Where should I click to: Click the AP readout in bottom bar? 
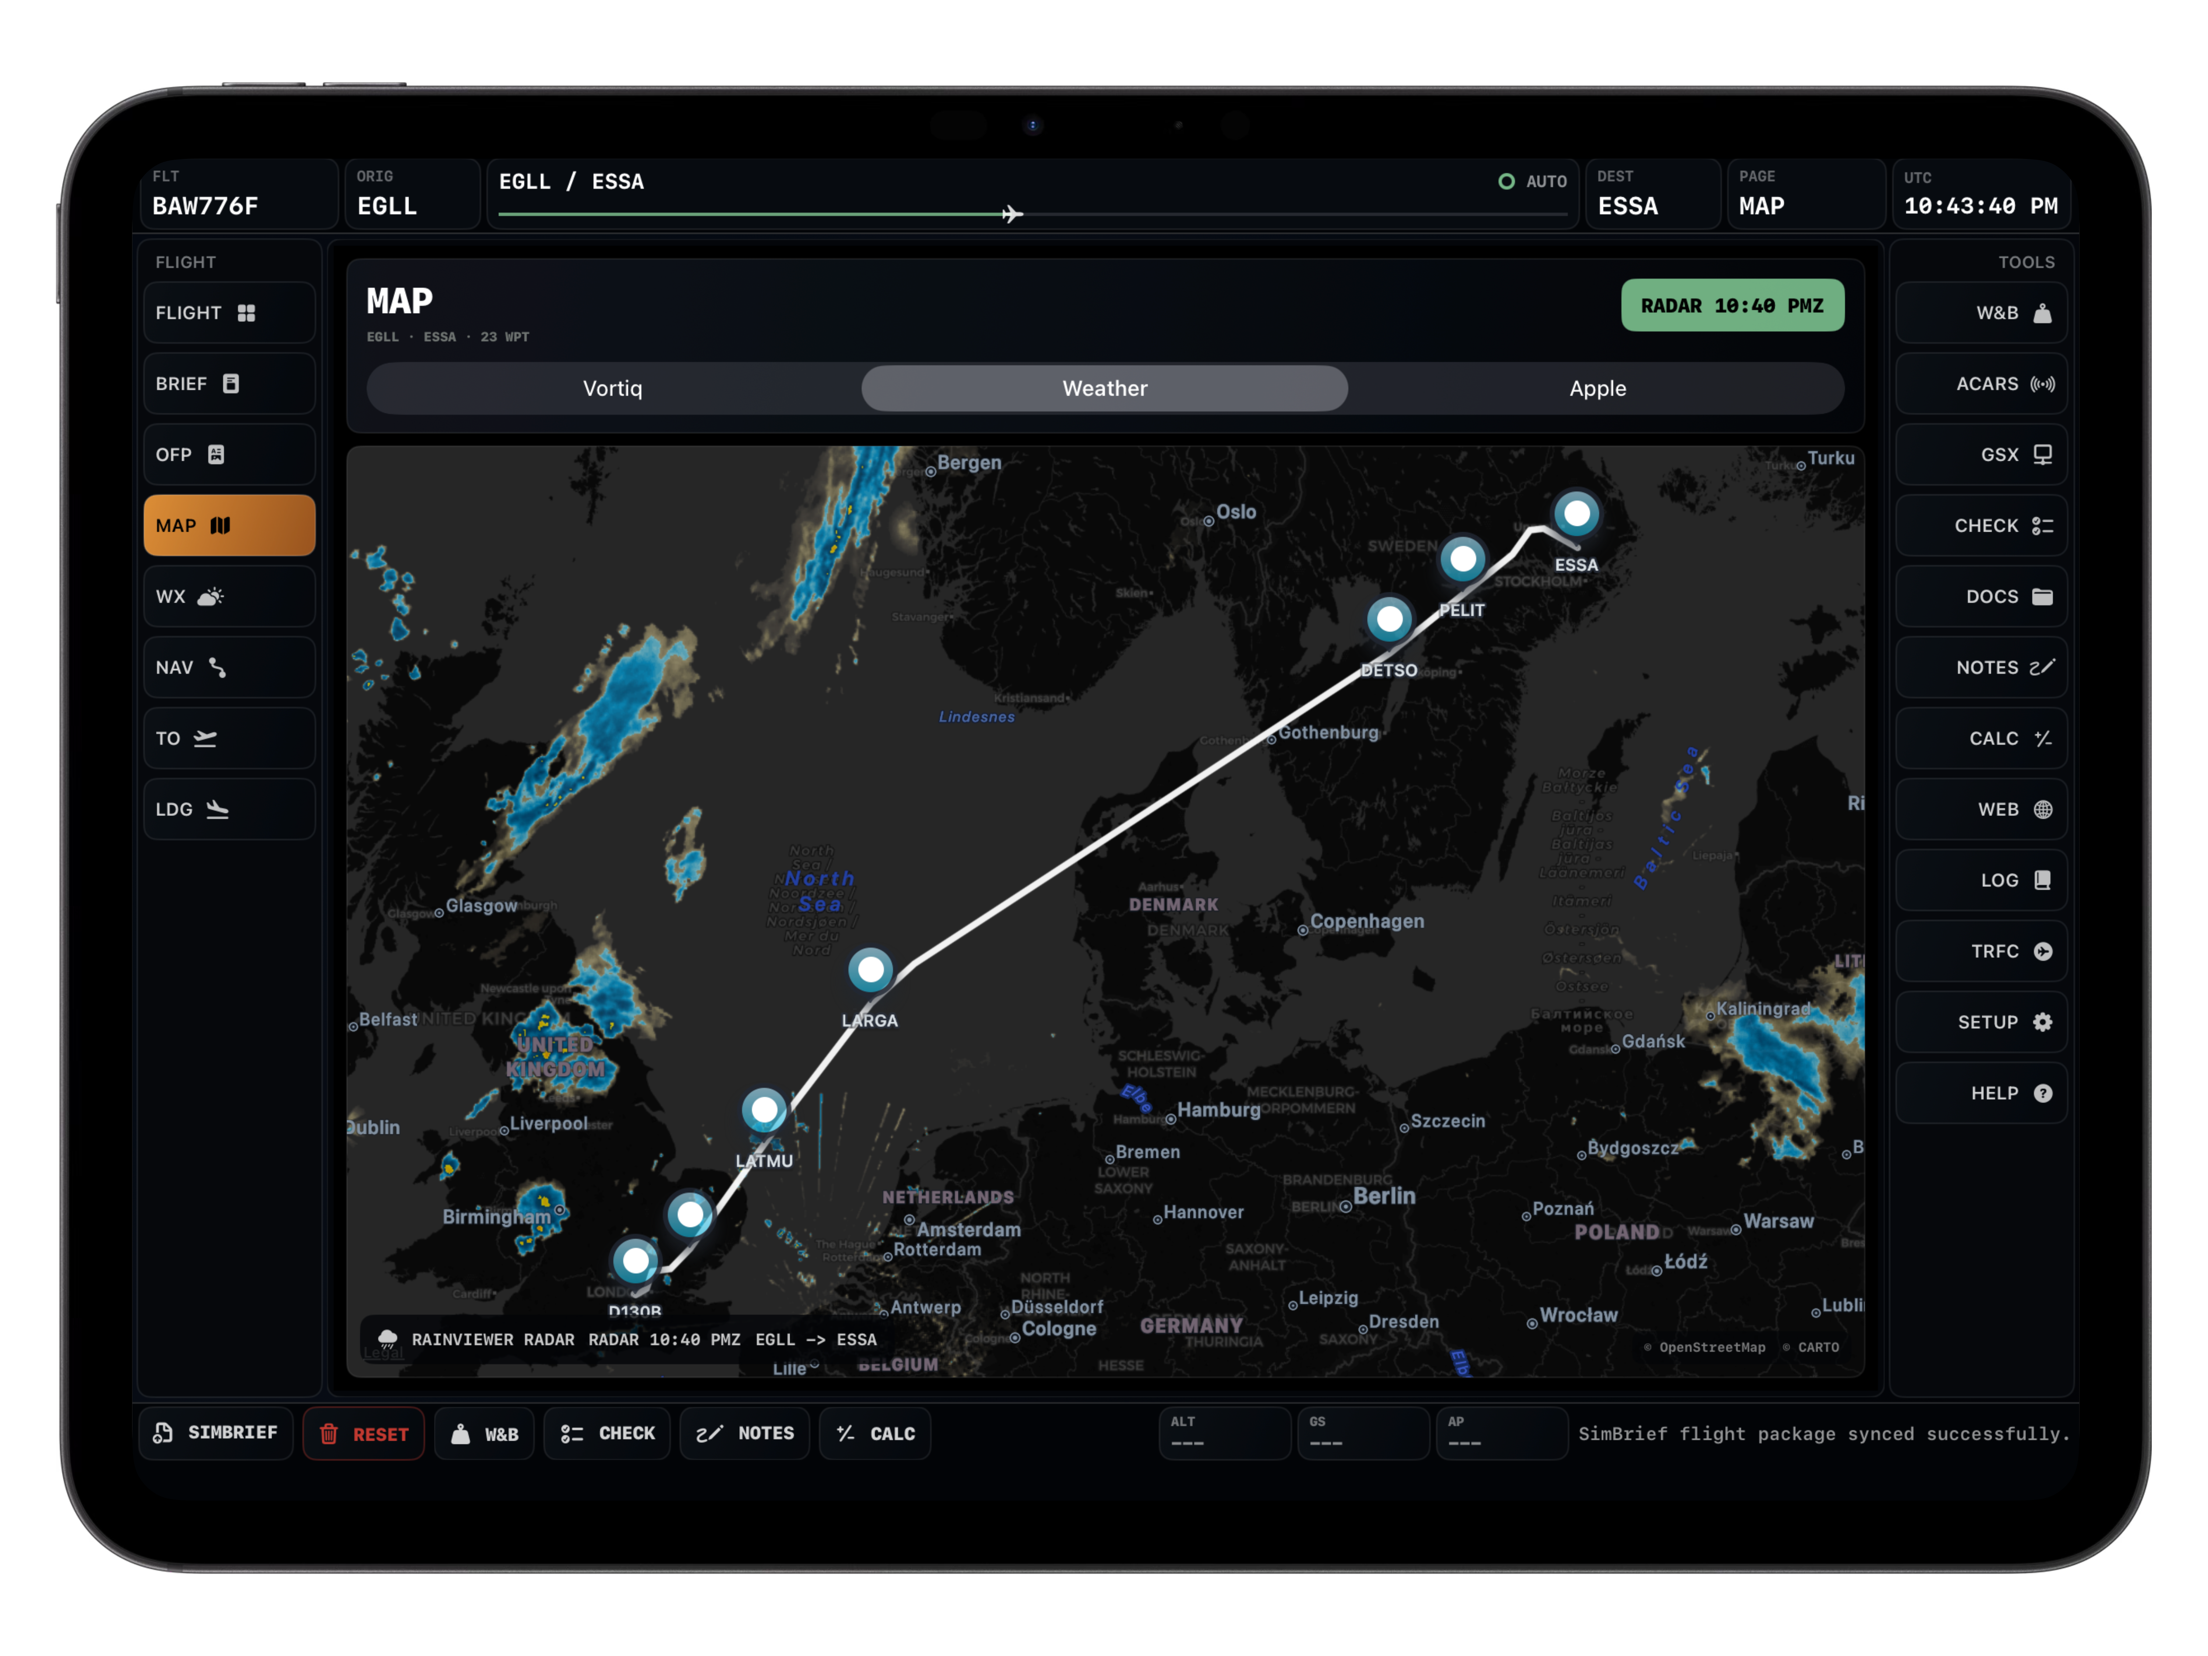point(1501,1433)
